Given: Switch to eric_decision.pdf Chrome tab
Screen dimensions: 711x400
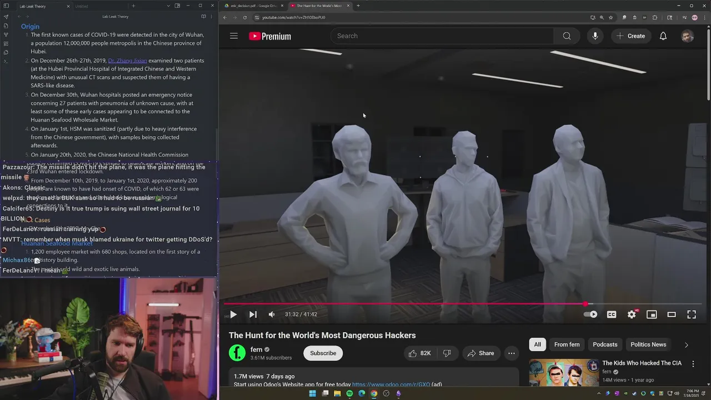Looking at the screenshot, I should click(253, 6).
